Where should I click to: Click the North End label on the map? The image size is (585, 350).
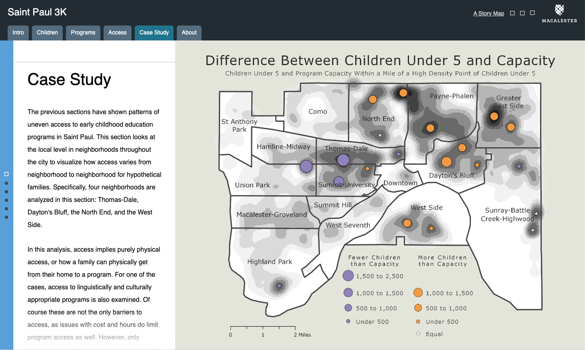coord(378,119)
